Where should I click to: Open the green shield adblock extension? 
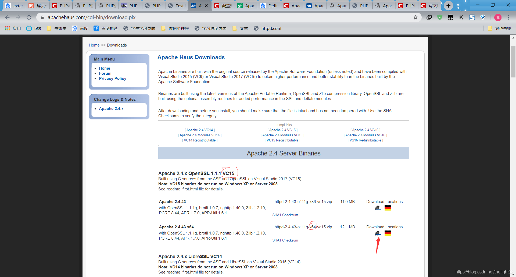(440, 17)
